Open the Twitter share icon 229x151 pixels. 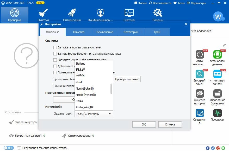tap(213, 148)
